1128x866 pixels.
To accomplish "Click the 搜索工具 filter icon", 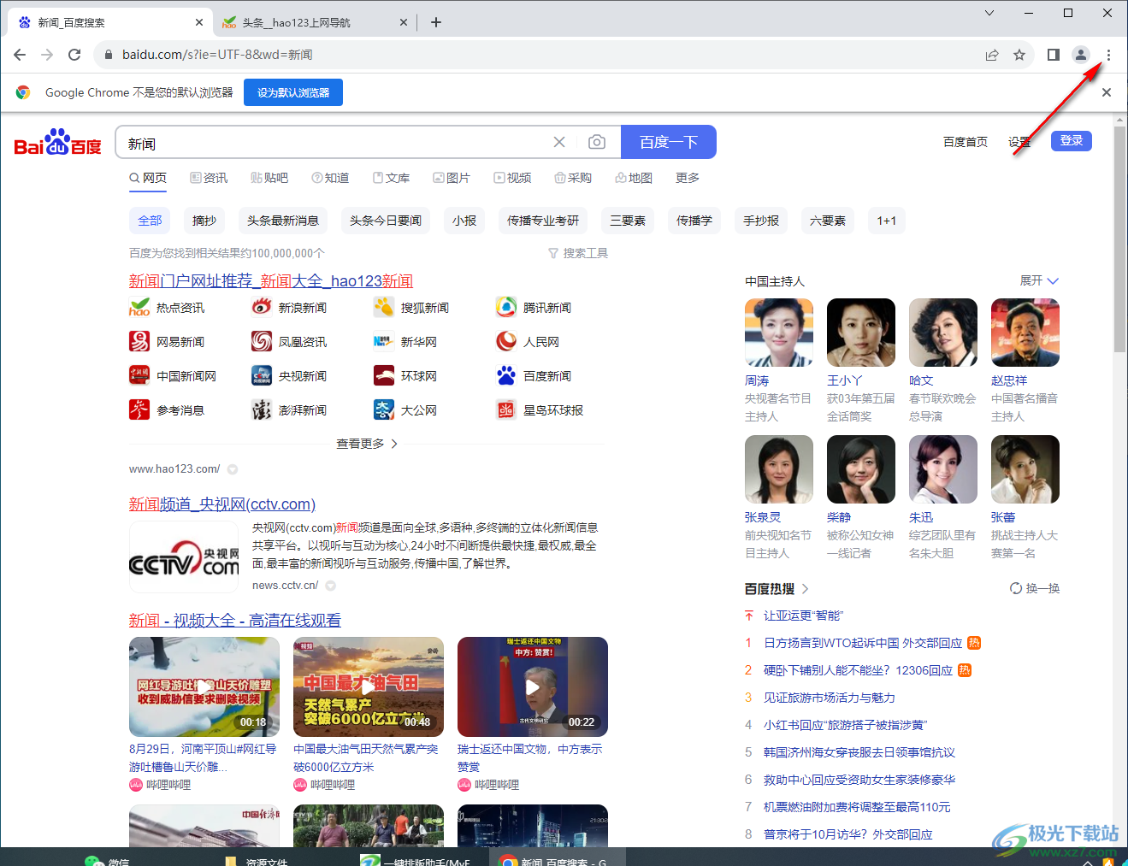I will [553, 253].
